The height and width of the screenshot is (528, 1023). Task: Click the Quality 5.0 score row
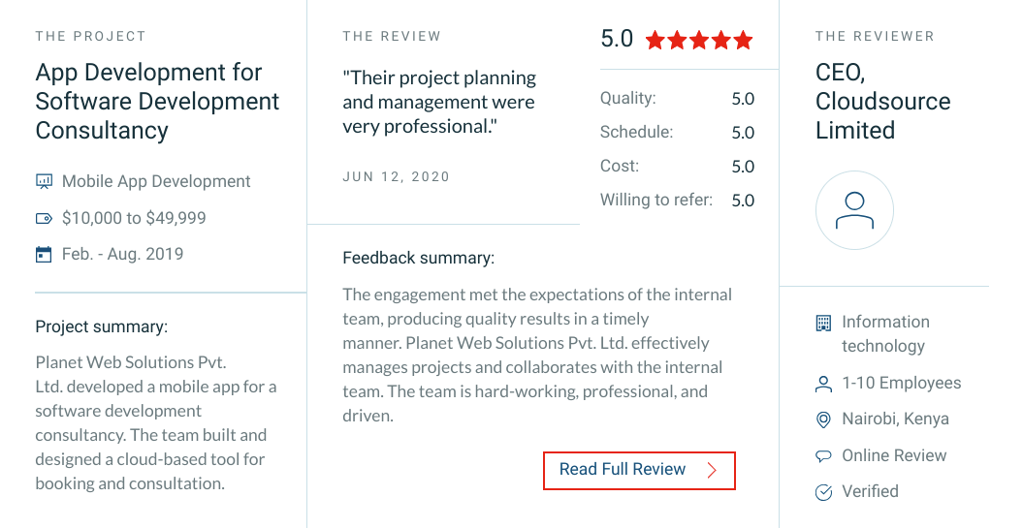click(x=677, y=99)
